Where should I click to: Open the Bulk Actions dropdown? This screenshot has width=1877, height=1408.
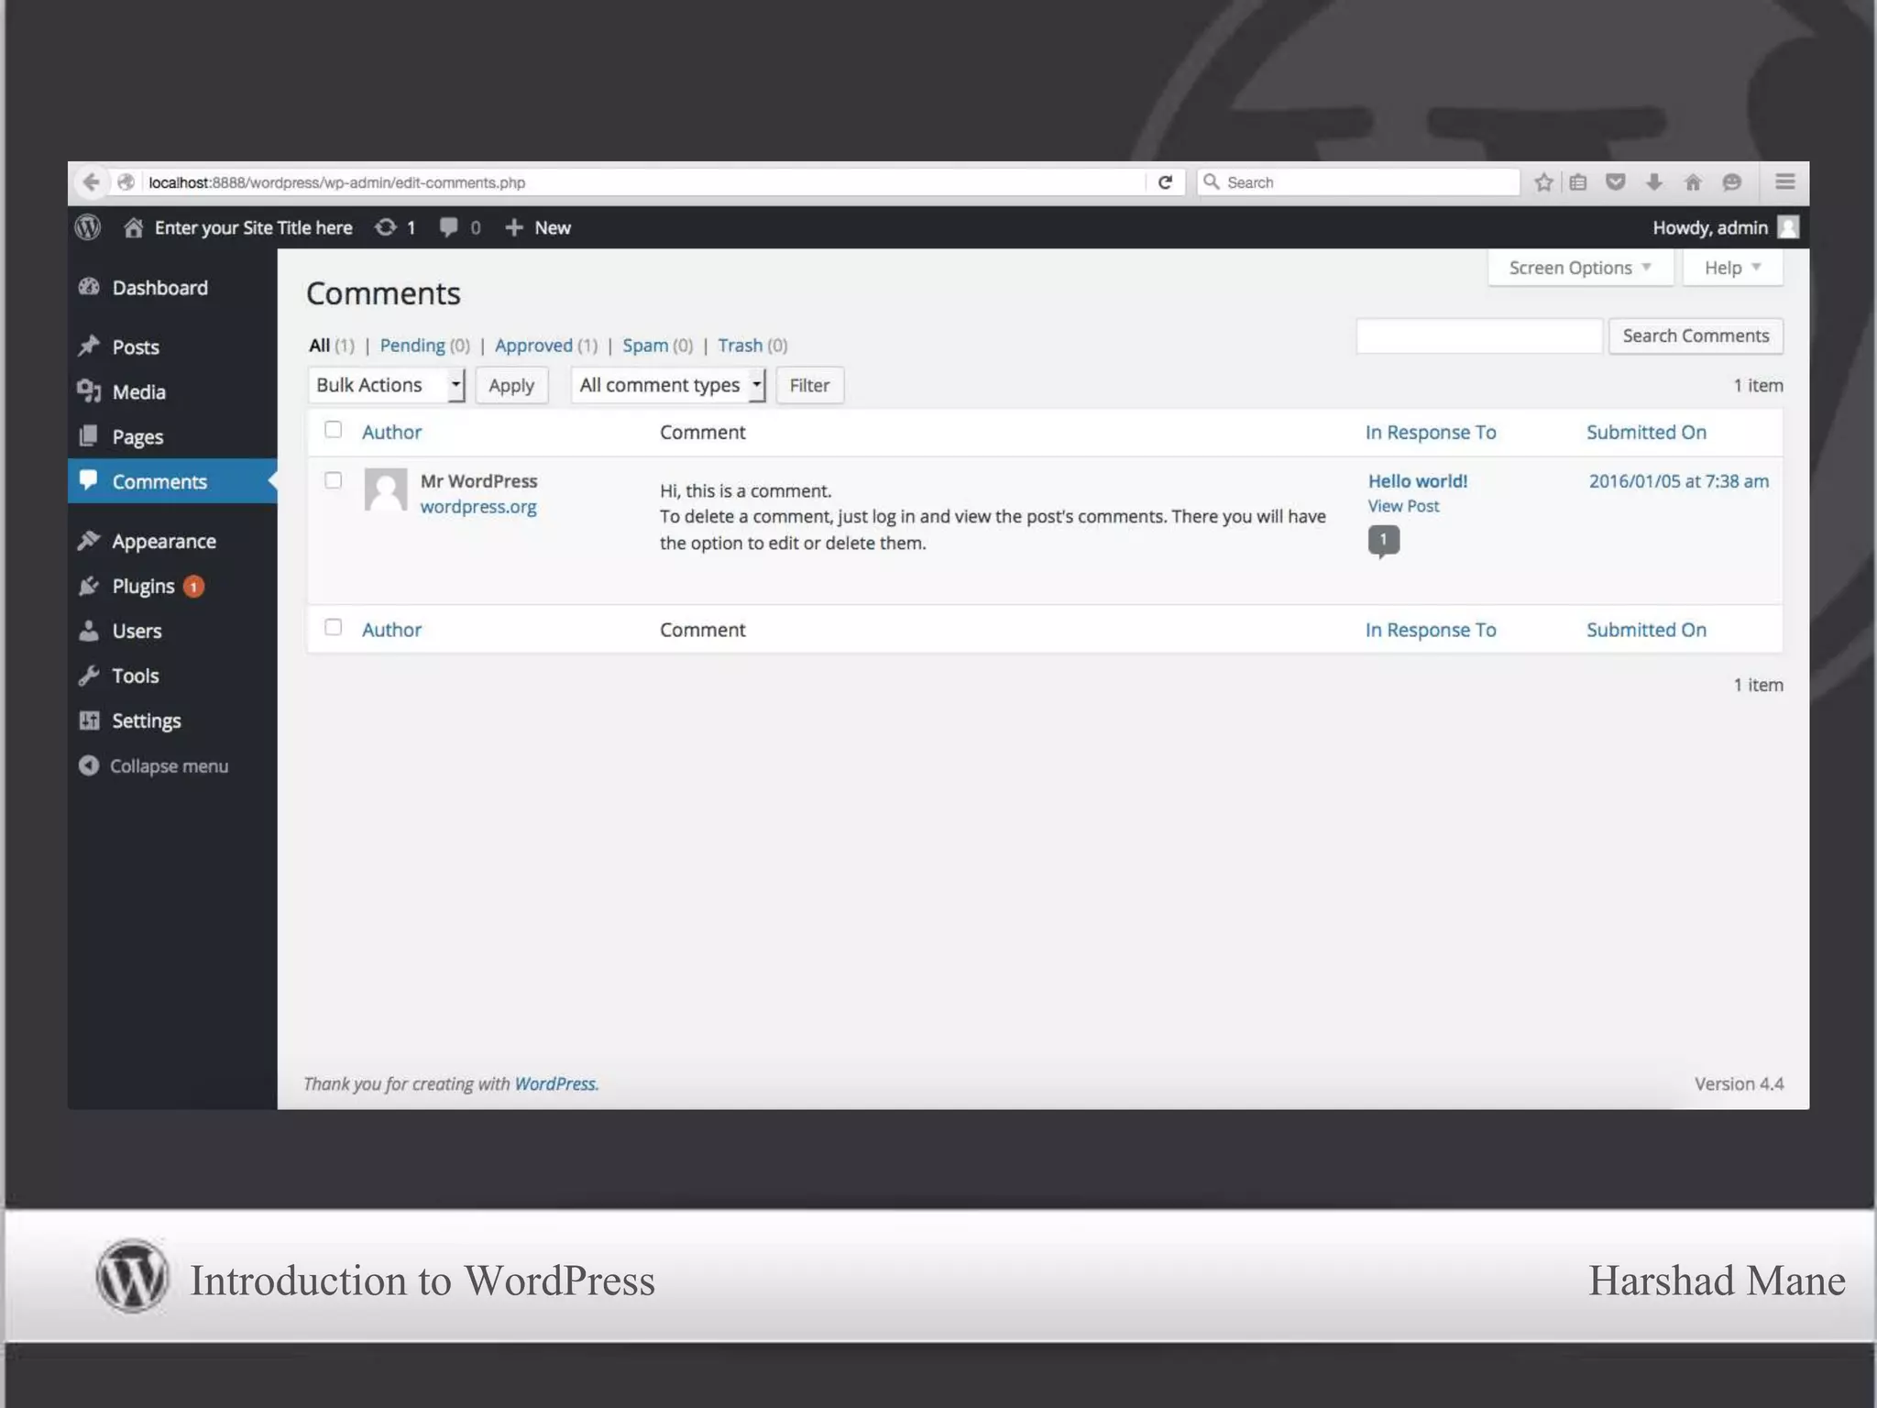click(x=387, y=385)
